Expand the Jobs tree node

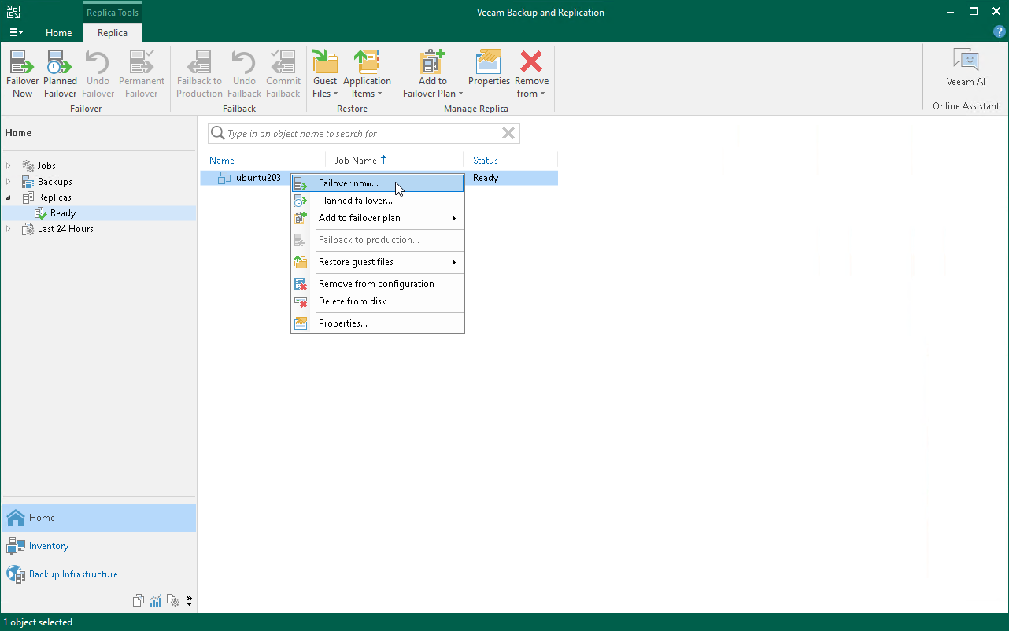click(x=9, y=166)
